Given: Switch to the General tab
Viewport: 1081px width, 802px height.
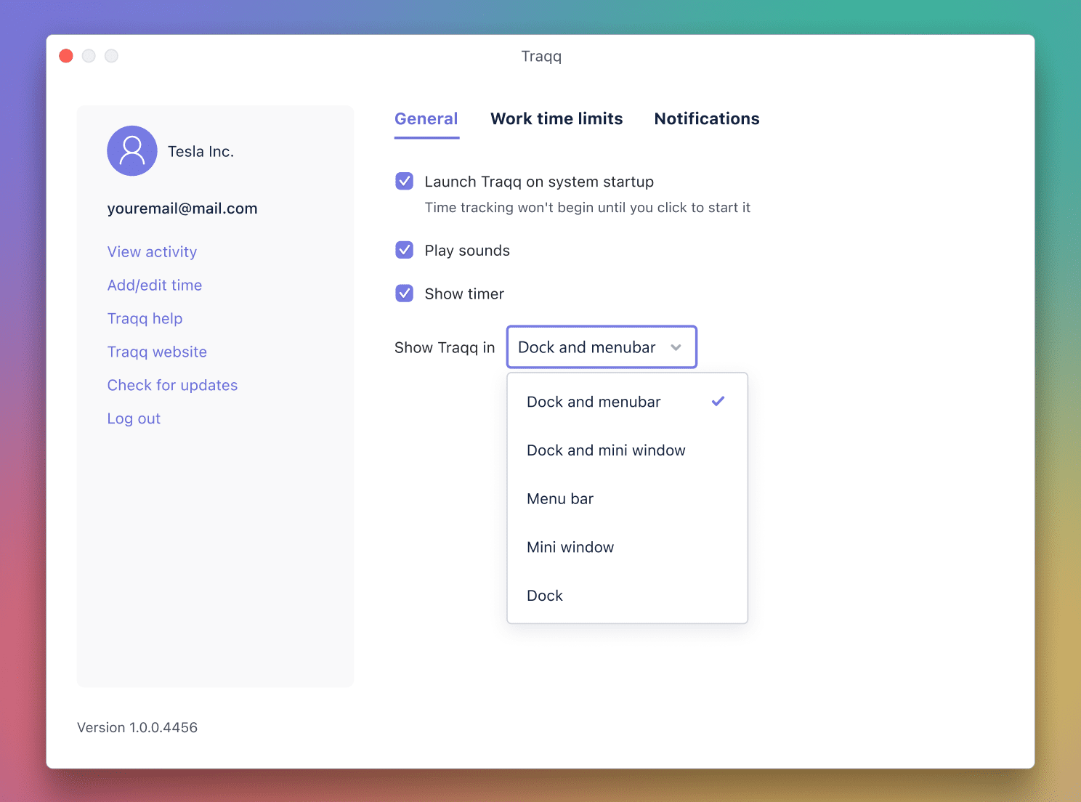Looking at the screenshot, I should 426,119.
